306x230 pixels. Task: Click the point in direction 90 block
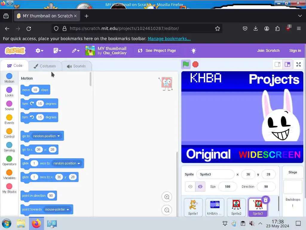pos(39,196)
